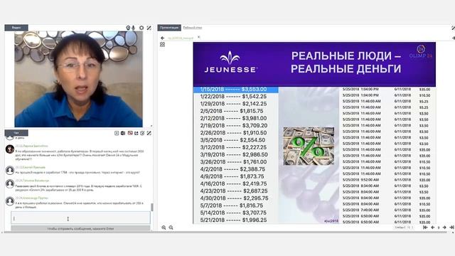
Task: Click the row 5/14/2018 $3,707.75
Action: tap(233, 213)
